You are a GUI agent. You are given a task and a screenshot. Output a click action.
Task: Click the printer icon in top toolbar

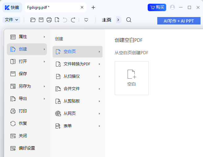49,20
